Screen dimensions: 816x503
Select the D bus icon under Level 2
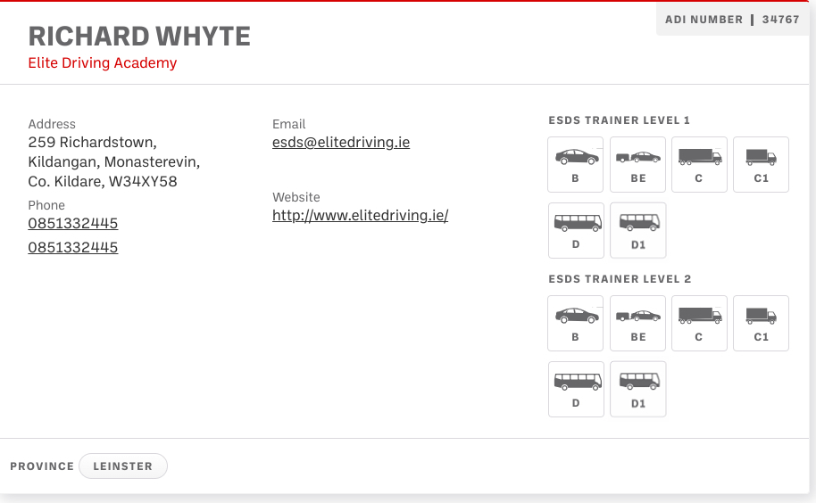click(576, 389)
